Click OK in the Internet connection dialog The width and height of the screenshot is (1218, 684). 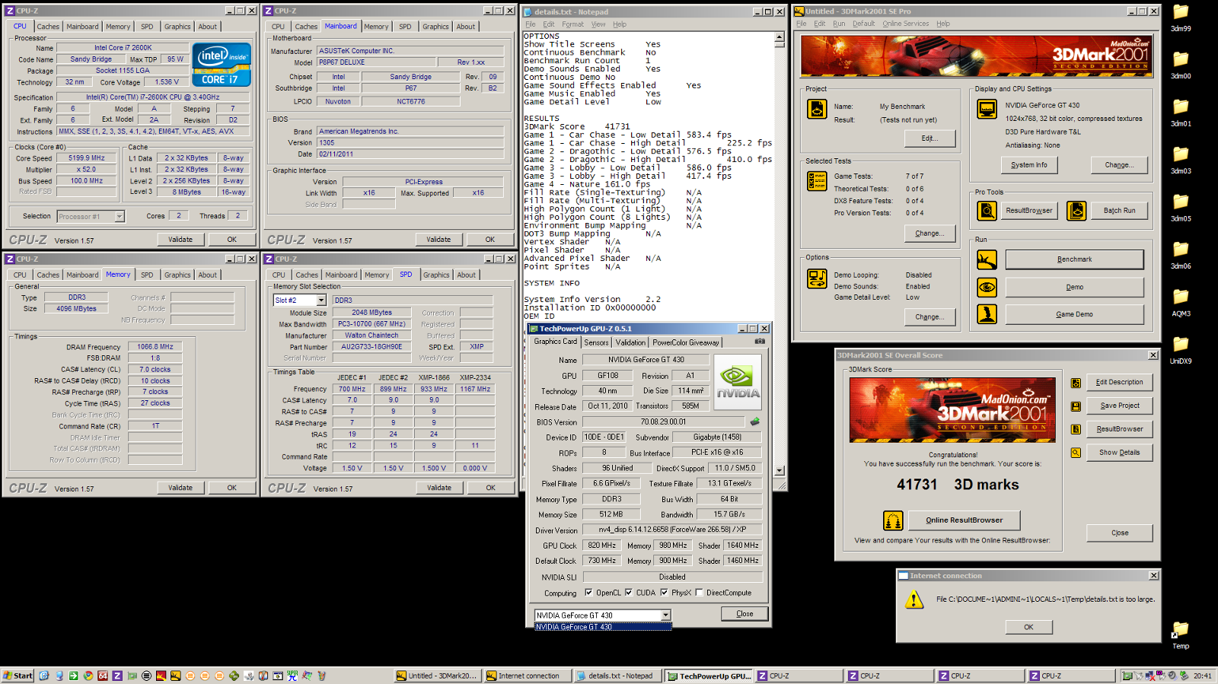tap(1028, 627)
